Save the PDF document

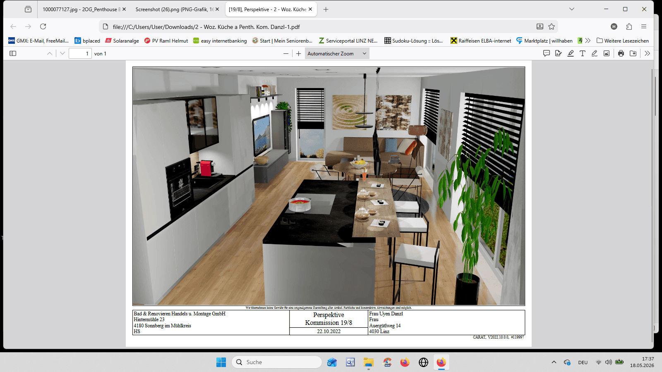[x=633, y=53]
